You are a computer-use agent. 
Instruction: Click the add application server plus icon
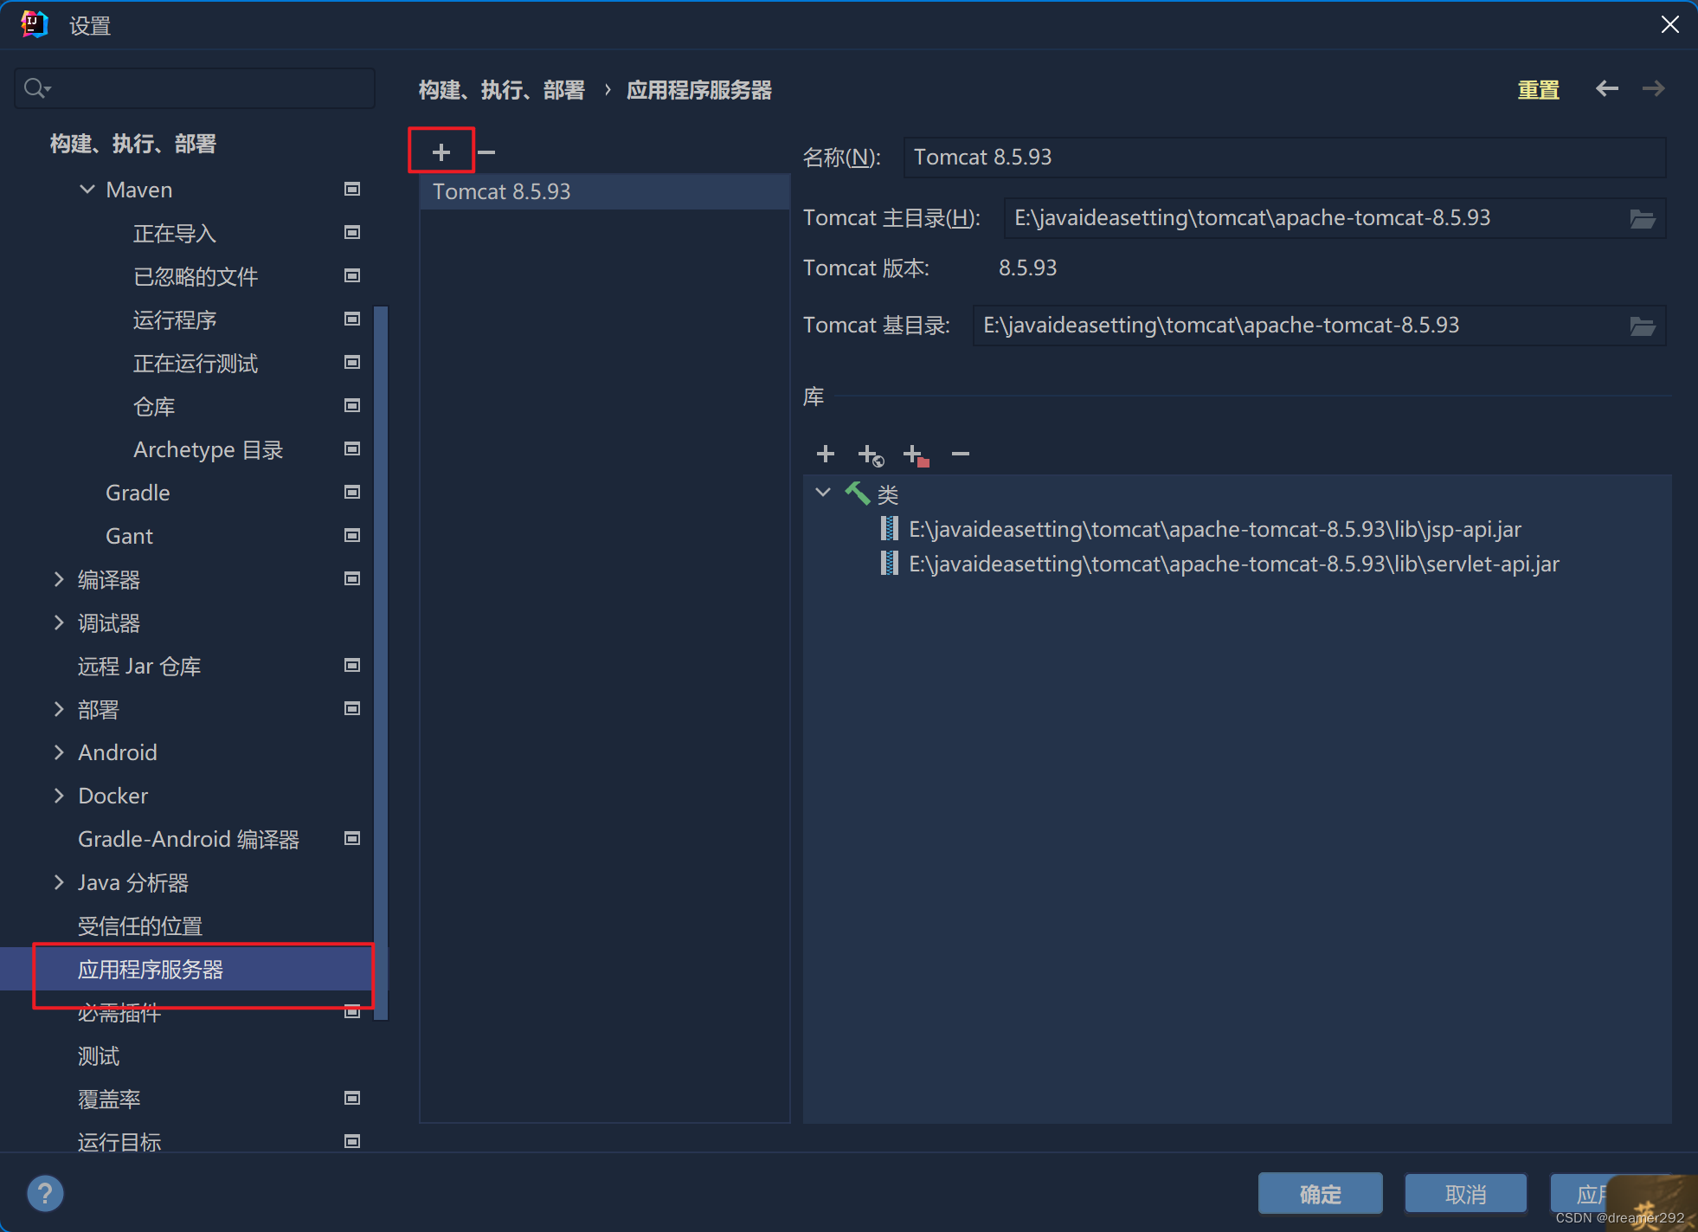coord(441,152)
